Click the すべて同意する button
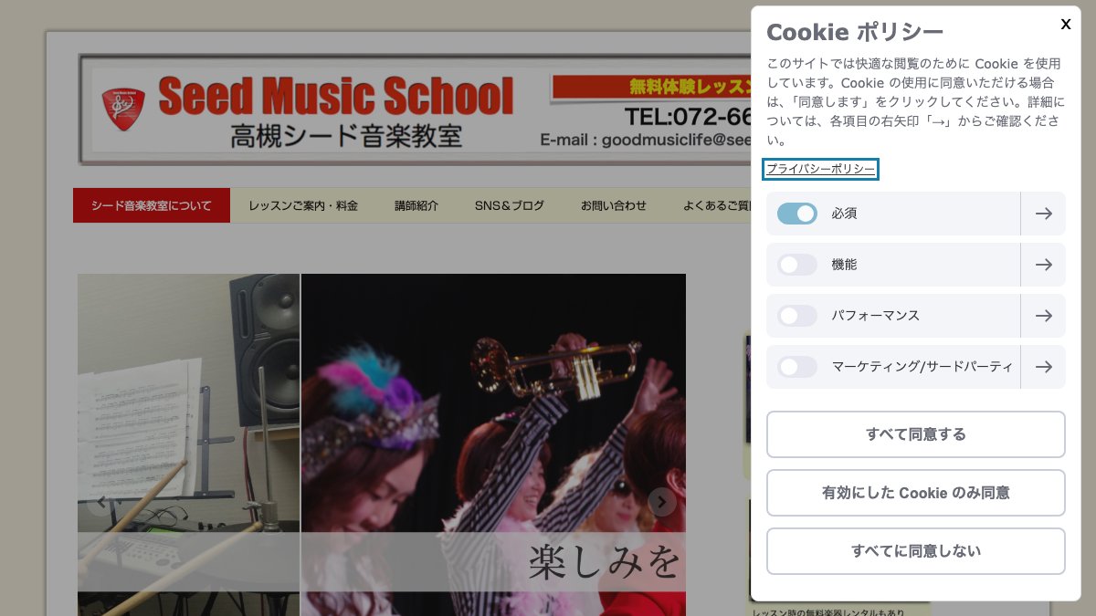The image size is (1096, 616). point(916,434)
